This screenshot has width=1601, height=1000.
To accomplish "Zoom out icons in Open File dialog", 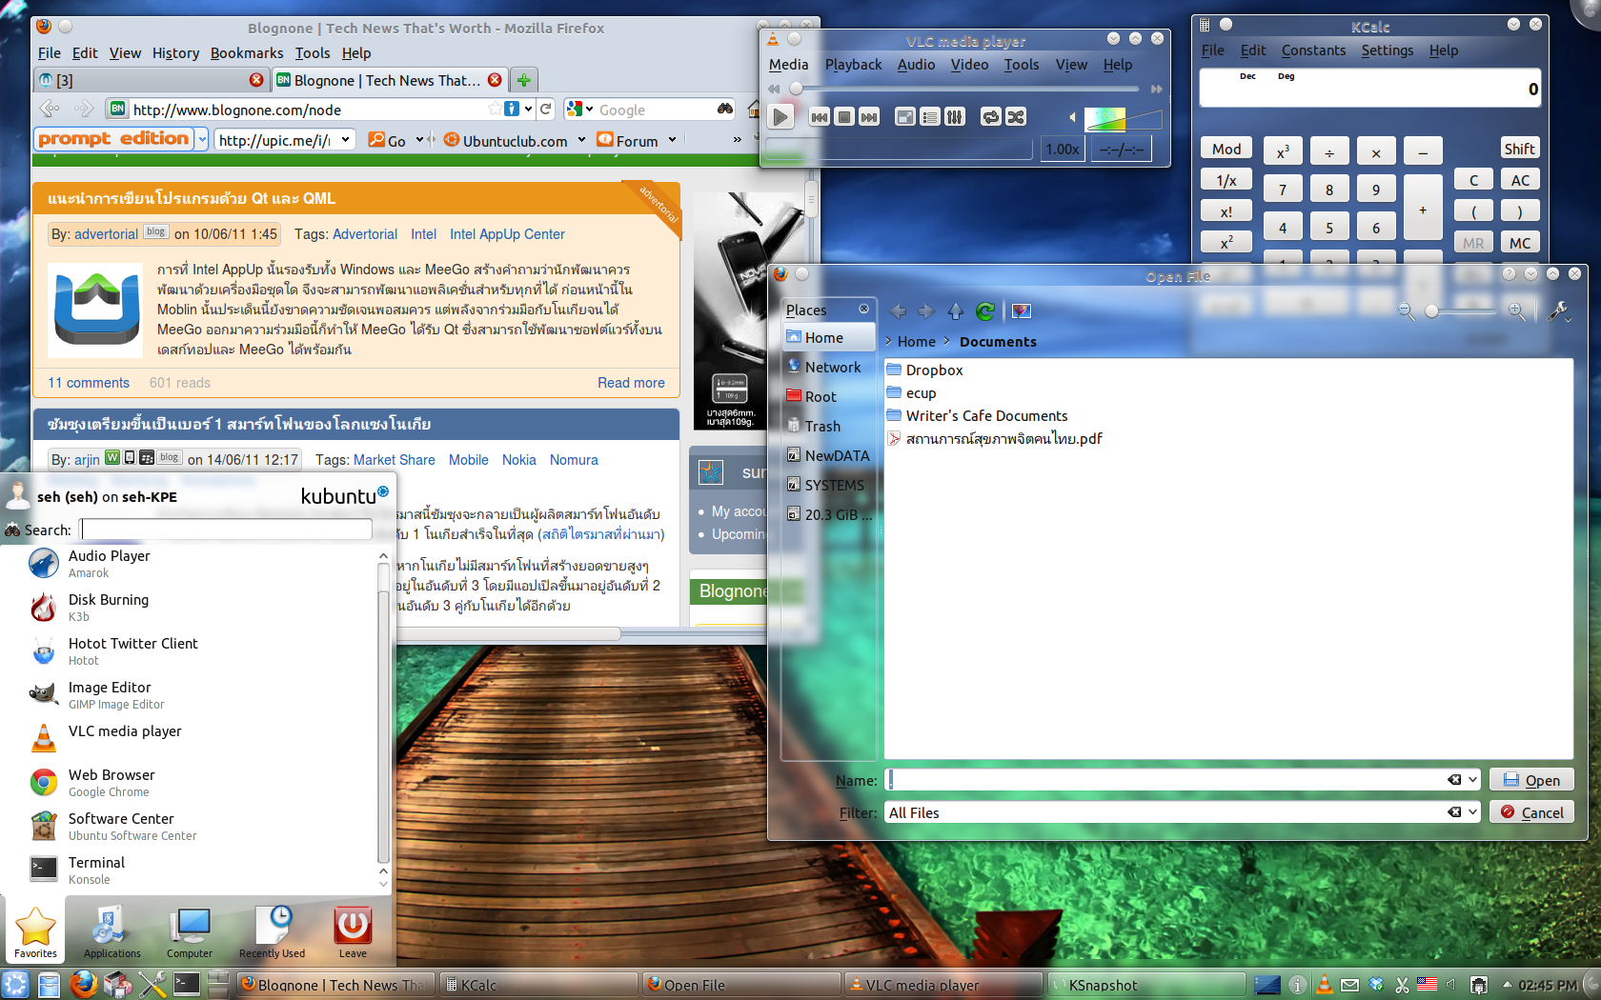I will [1406, 311].
